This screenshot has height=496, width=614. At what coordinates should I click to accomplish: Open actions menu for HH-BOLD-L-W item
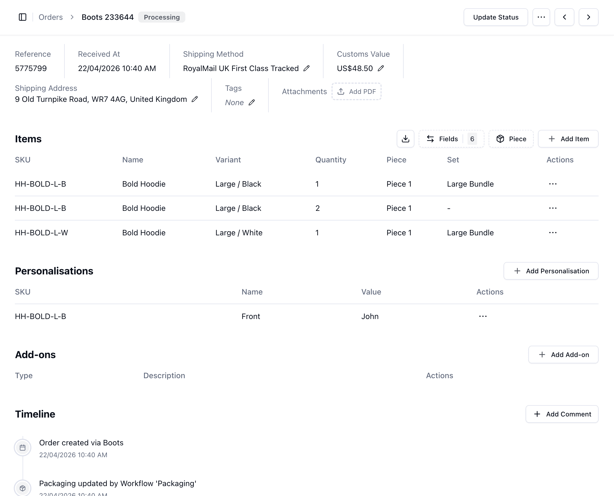[x=553, y=233]
